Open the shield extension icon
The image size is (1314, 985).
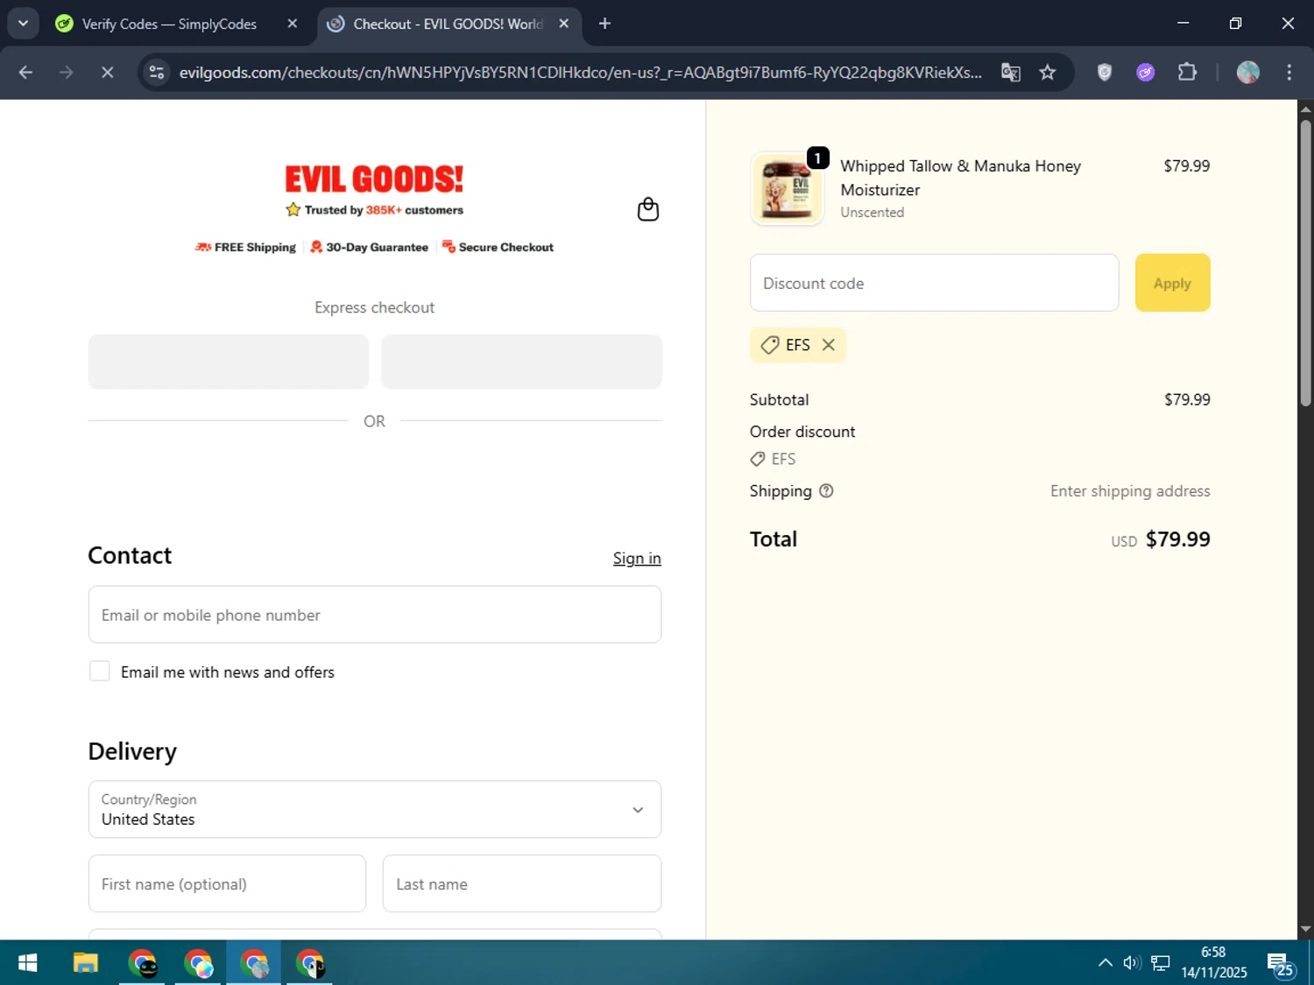1105,73
